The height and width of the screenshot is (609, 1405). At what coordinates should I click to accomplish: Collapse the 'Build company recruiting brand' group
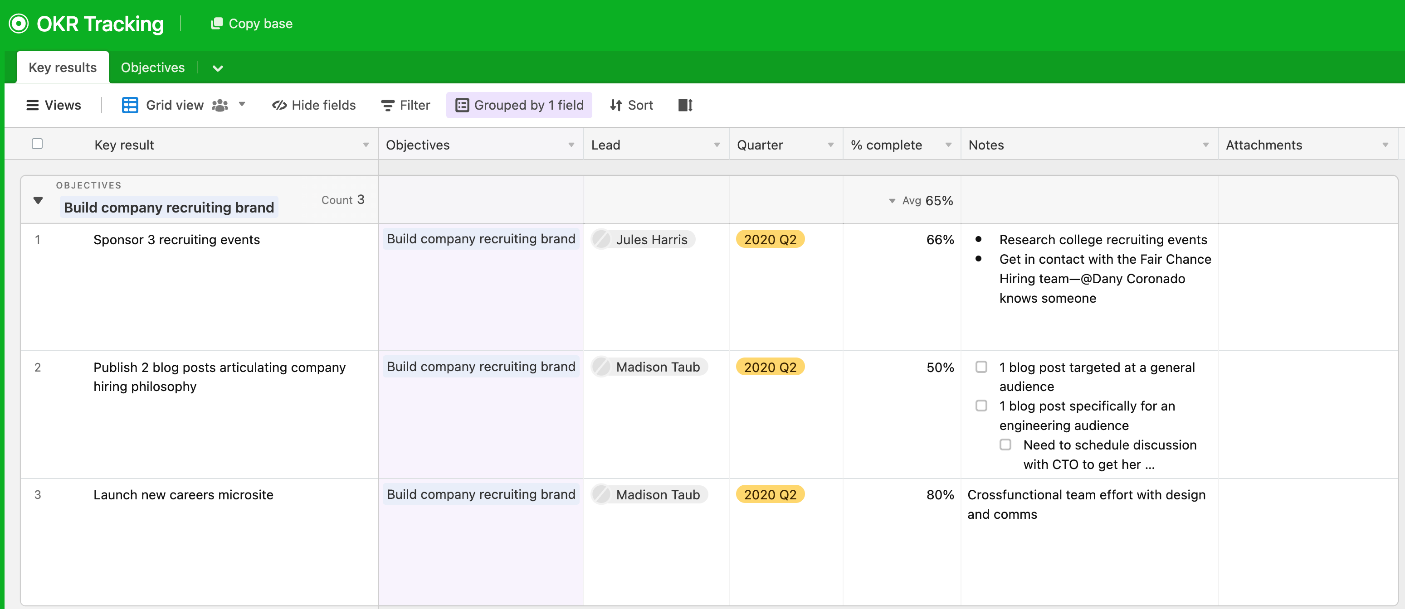[38, 200]
